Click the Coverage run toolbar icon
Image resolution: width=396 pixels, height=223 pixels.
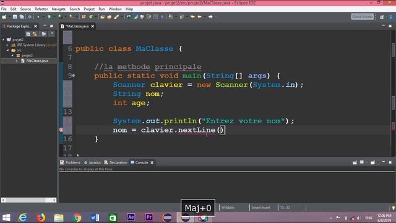60,17
